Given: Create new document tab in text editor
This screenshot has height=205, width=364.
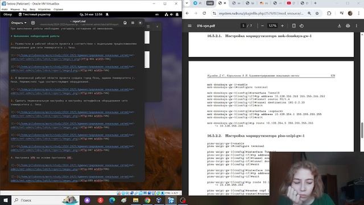Looking at the screenshot, I should 33,23.
